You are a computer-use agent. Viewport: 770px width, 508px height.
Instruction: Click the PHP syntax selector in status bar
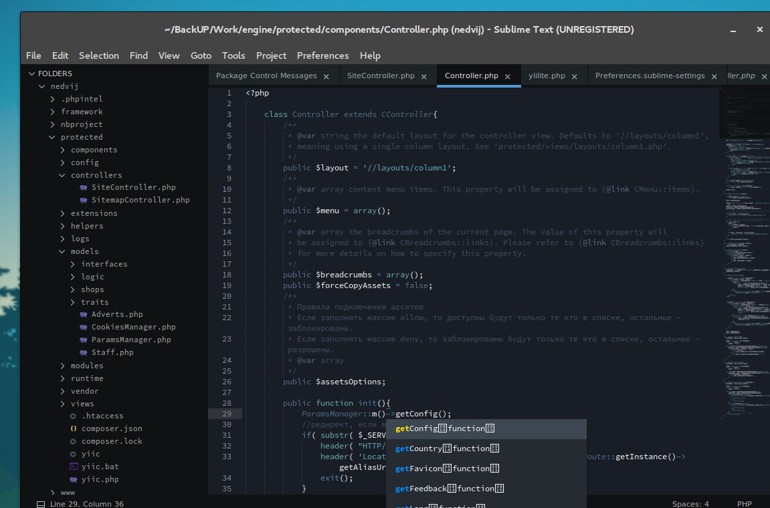(744, 503)
